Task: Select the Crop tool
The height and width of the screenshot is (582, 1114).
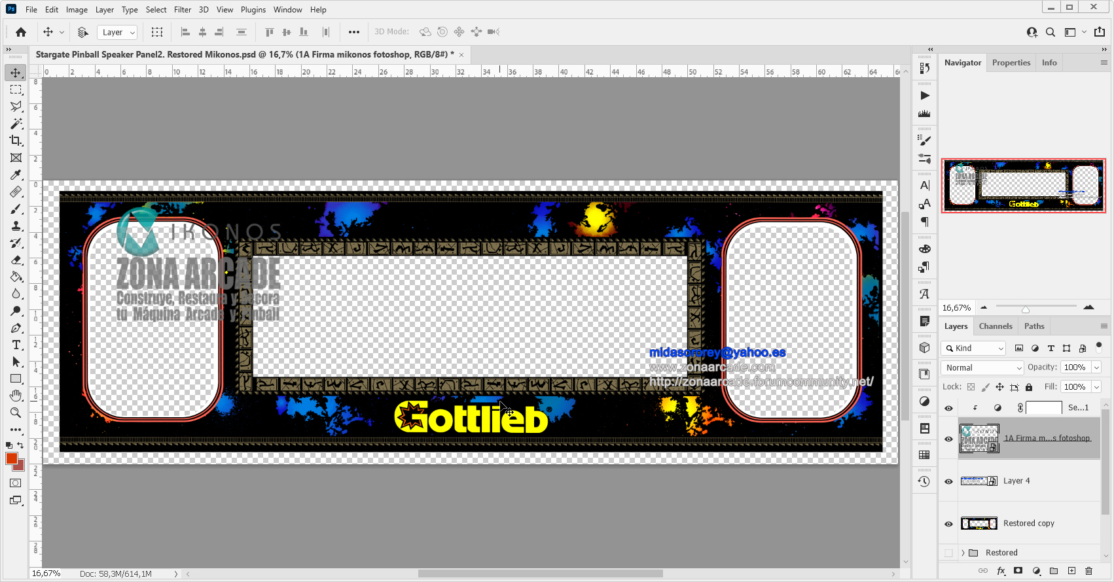Action: click(x=16, y=141)
